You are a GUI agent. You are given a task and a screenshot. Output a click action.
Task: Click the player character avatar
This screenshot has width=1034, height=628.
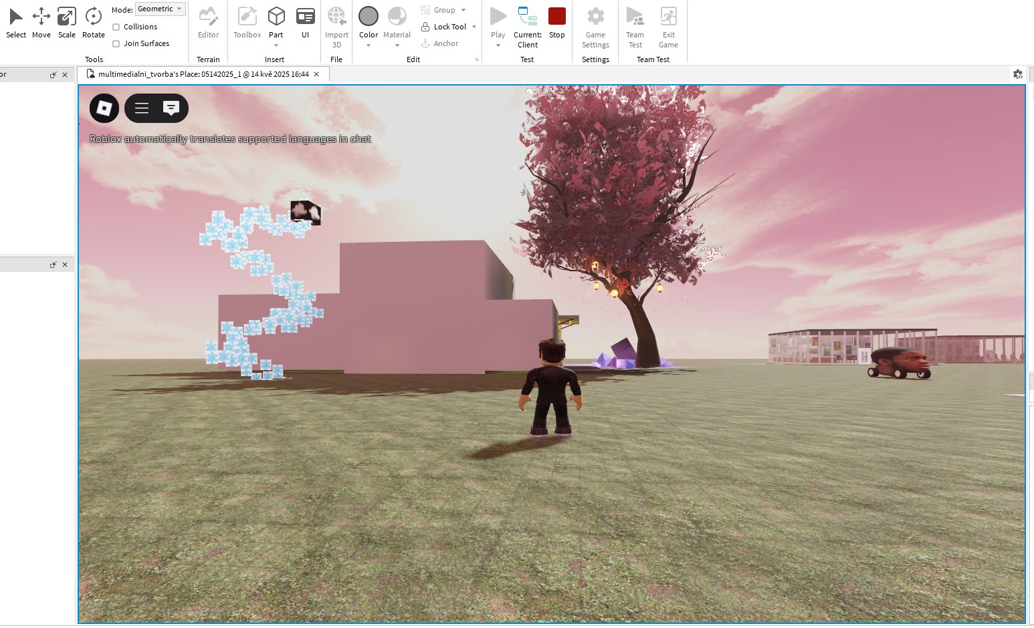pos(551,387)
